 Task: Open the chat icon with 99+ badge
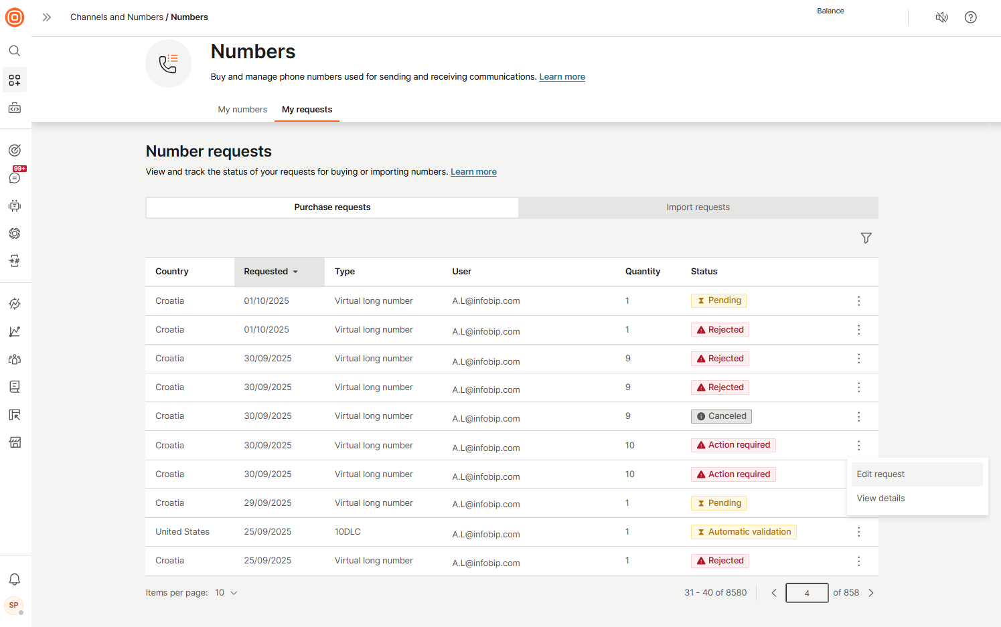(15, 178)
